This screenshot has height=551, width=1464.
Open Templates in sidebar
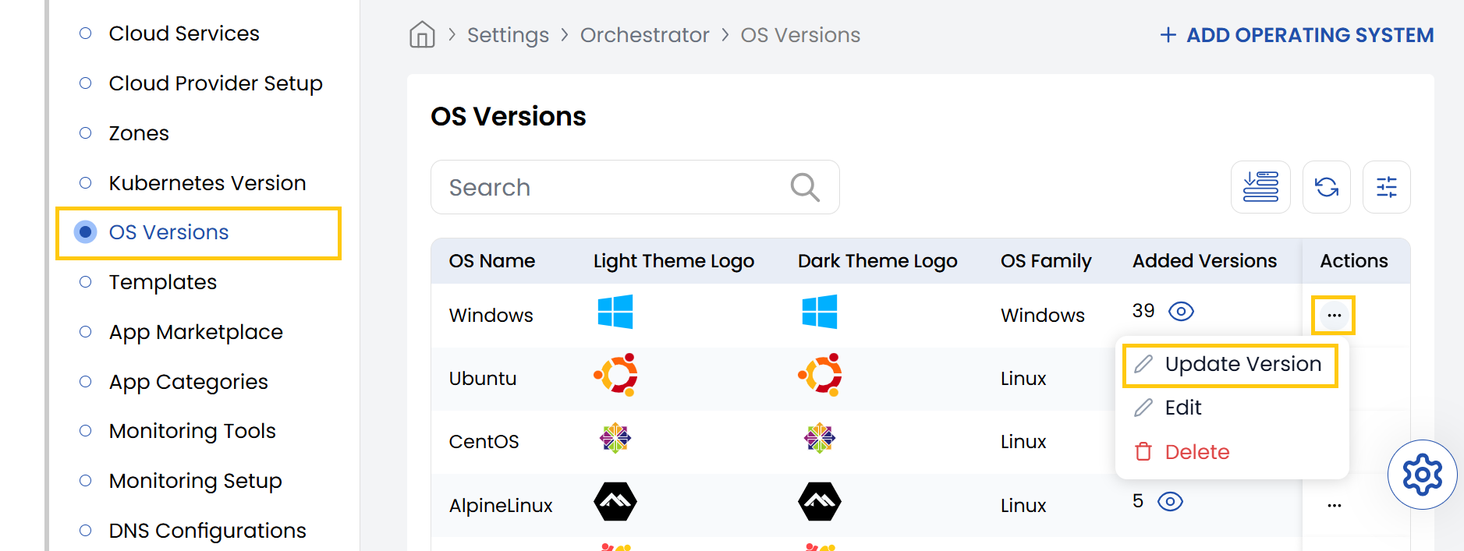[163, 282]
